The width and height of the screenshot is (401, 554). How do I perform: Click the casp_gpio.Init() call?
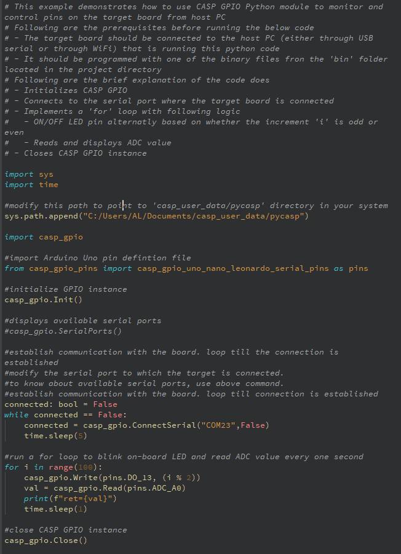[x=43, y=300]
